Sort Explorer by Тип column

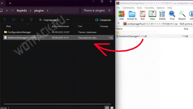click(x=80, y=26)
